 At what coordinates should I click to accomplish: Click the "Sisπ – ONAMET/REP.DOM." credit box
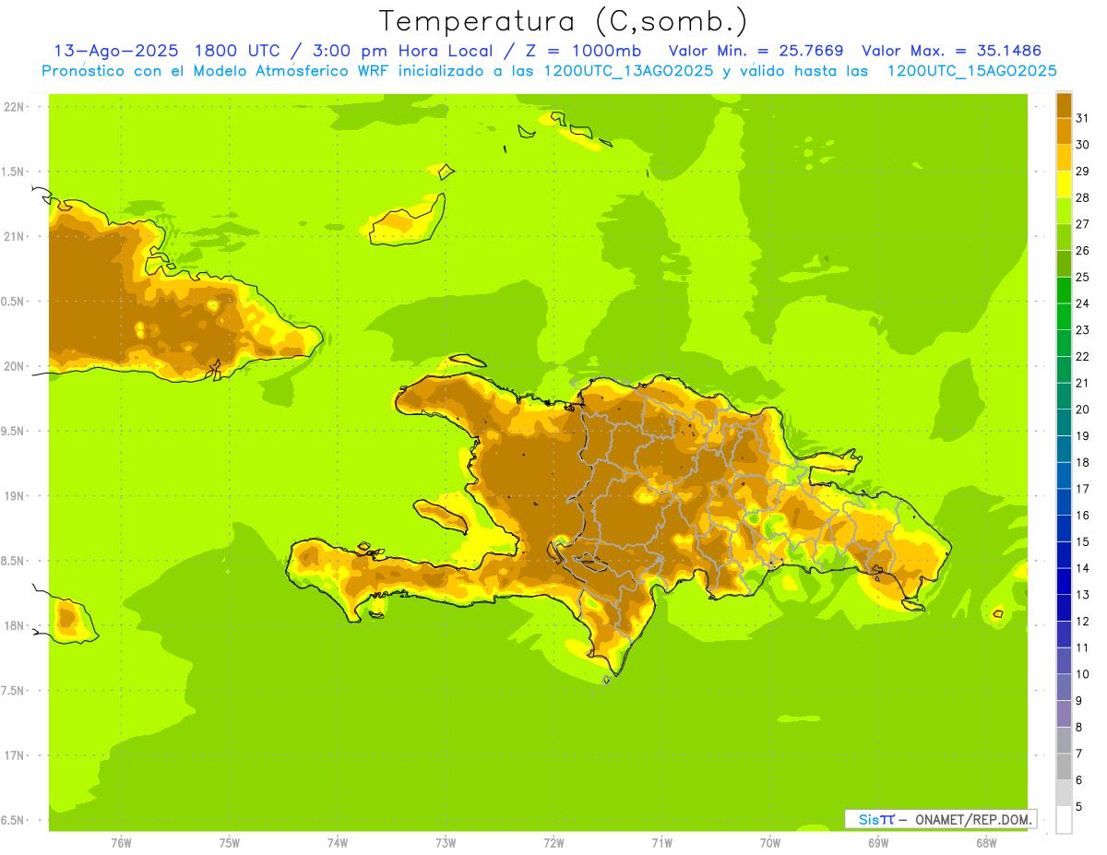940,819
